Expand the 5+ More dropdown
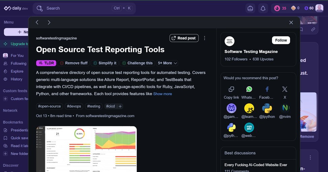 coord(167,63)
